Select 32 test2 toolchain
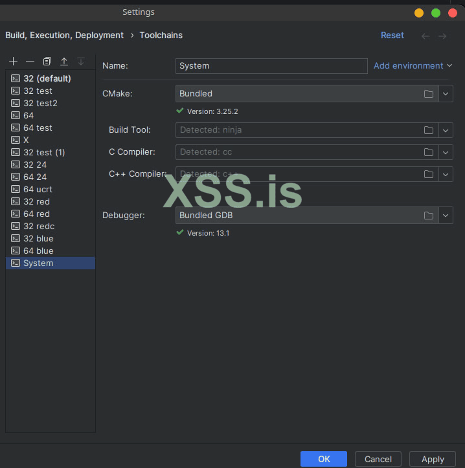 (51, 103)
